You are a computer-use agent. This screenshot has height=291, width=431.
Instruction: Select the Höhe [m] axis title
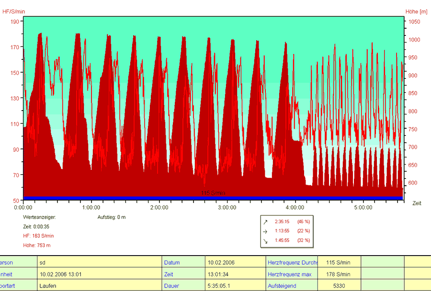click(x=416, y=11)
